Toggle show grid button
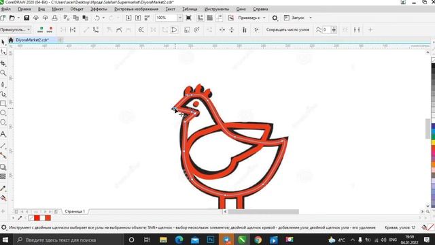This screenshot has height=245, width=435. (210, 18)
